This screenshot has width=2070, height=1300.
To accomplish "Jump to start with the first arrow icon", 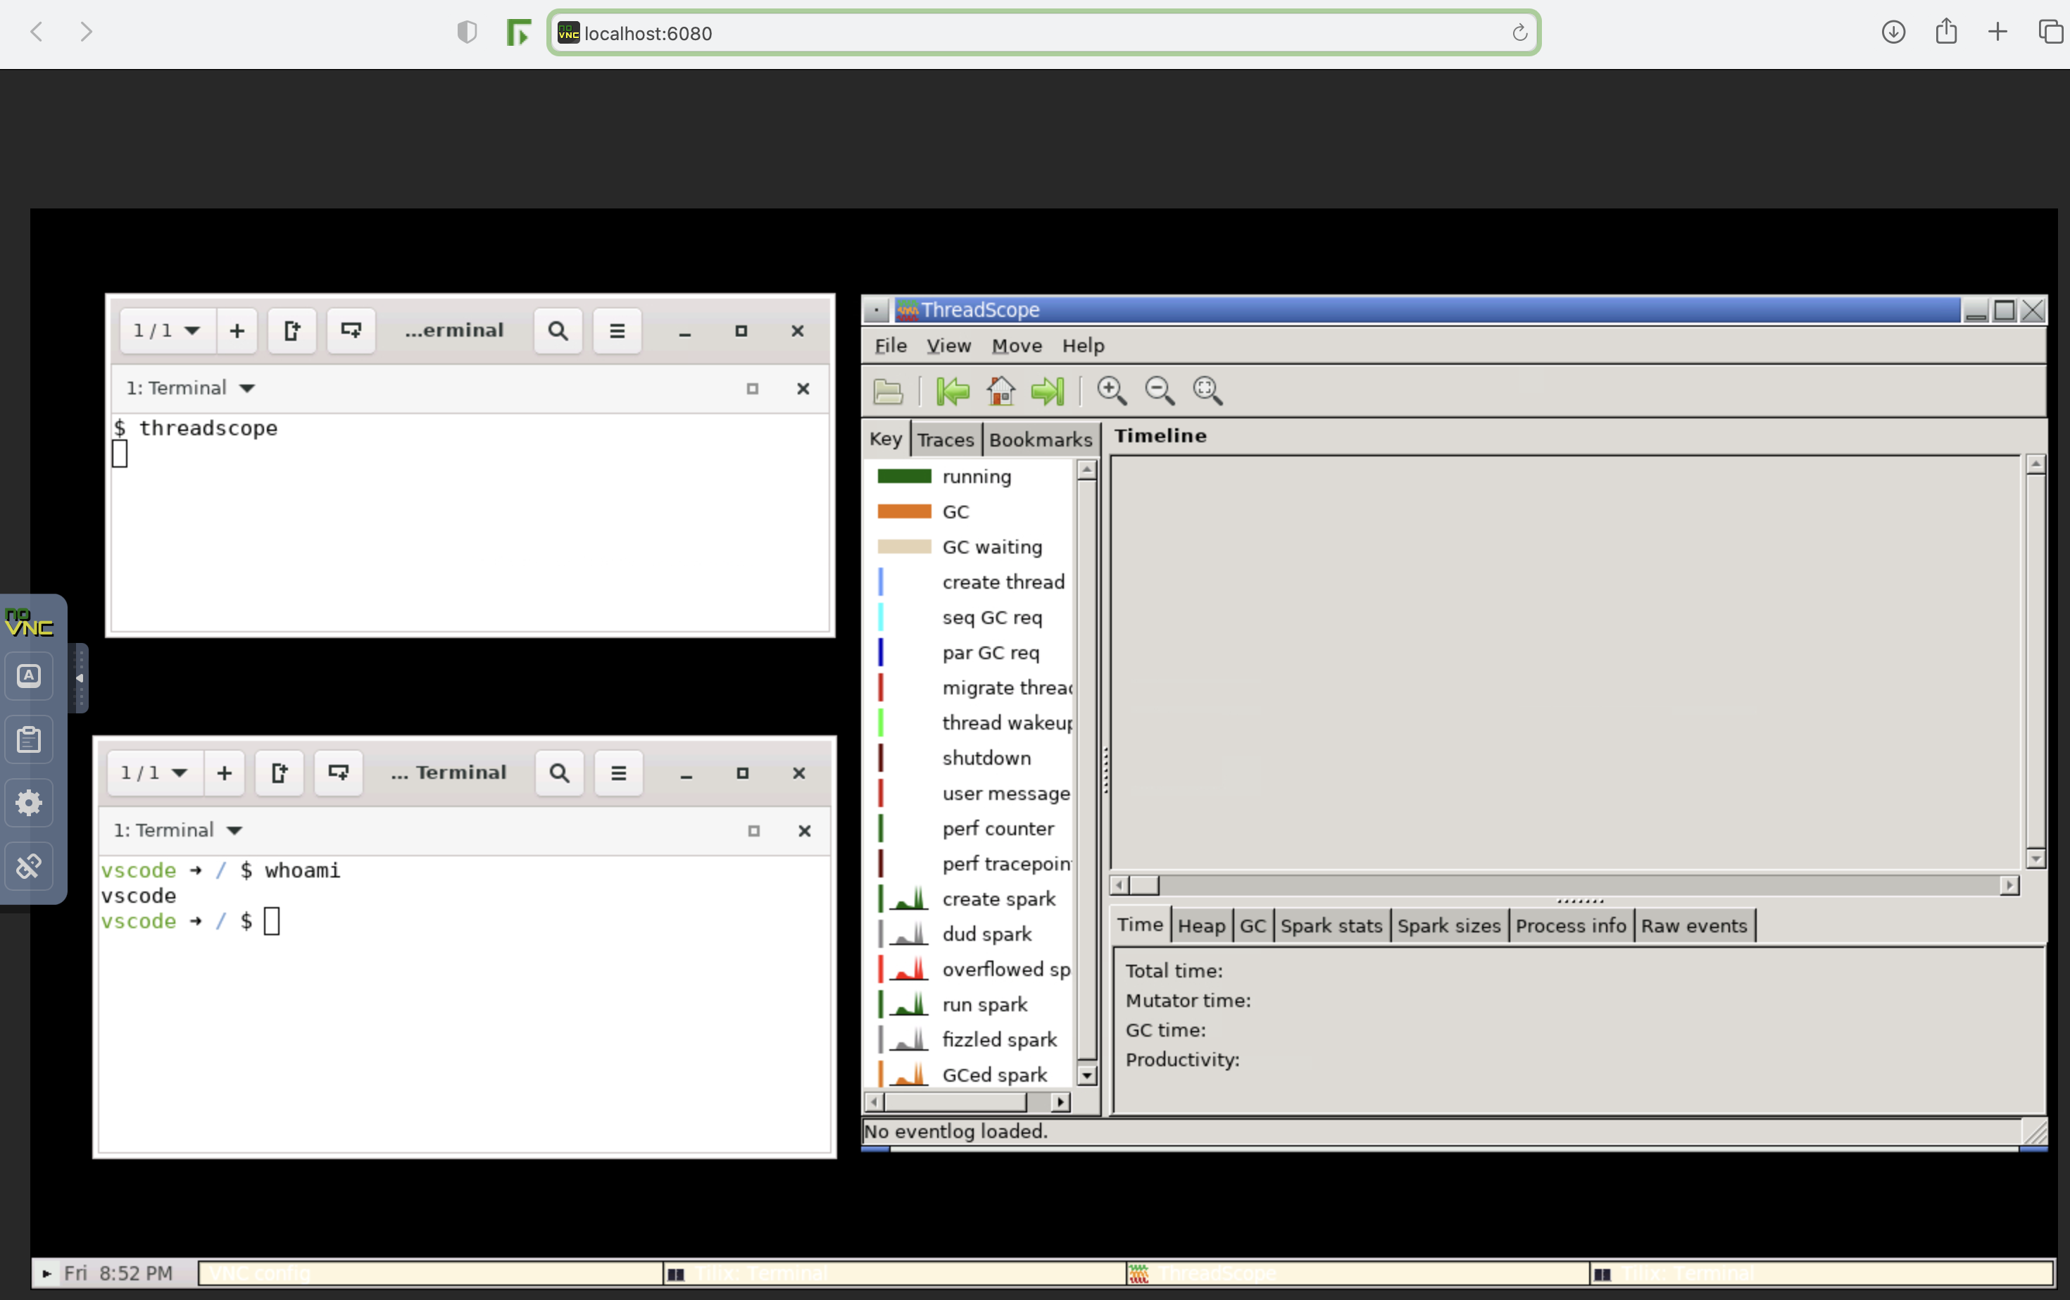I will (953, 392).
